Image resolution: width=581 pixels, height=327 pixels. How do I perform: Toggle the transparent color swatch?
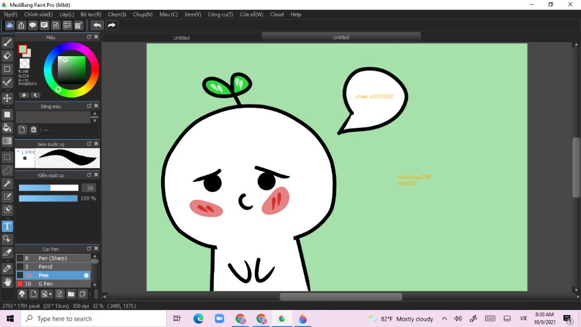24,63
